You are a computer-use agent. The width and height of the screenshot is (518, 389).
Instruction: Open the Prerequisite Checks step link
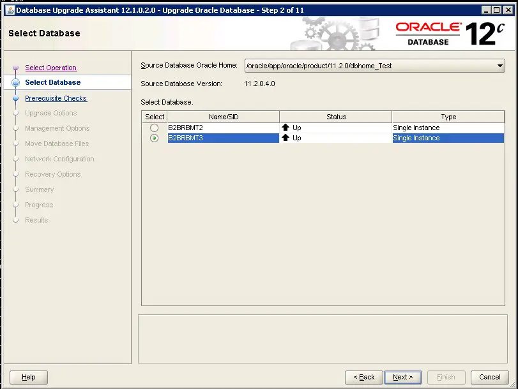pyautogui.click(x=56, y=98)
